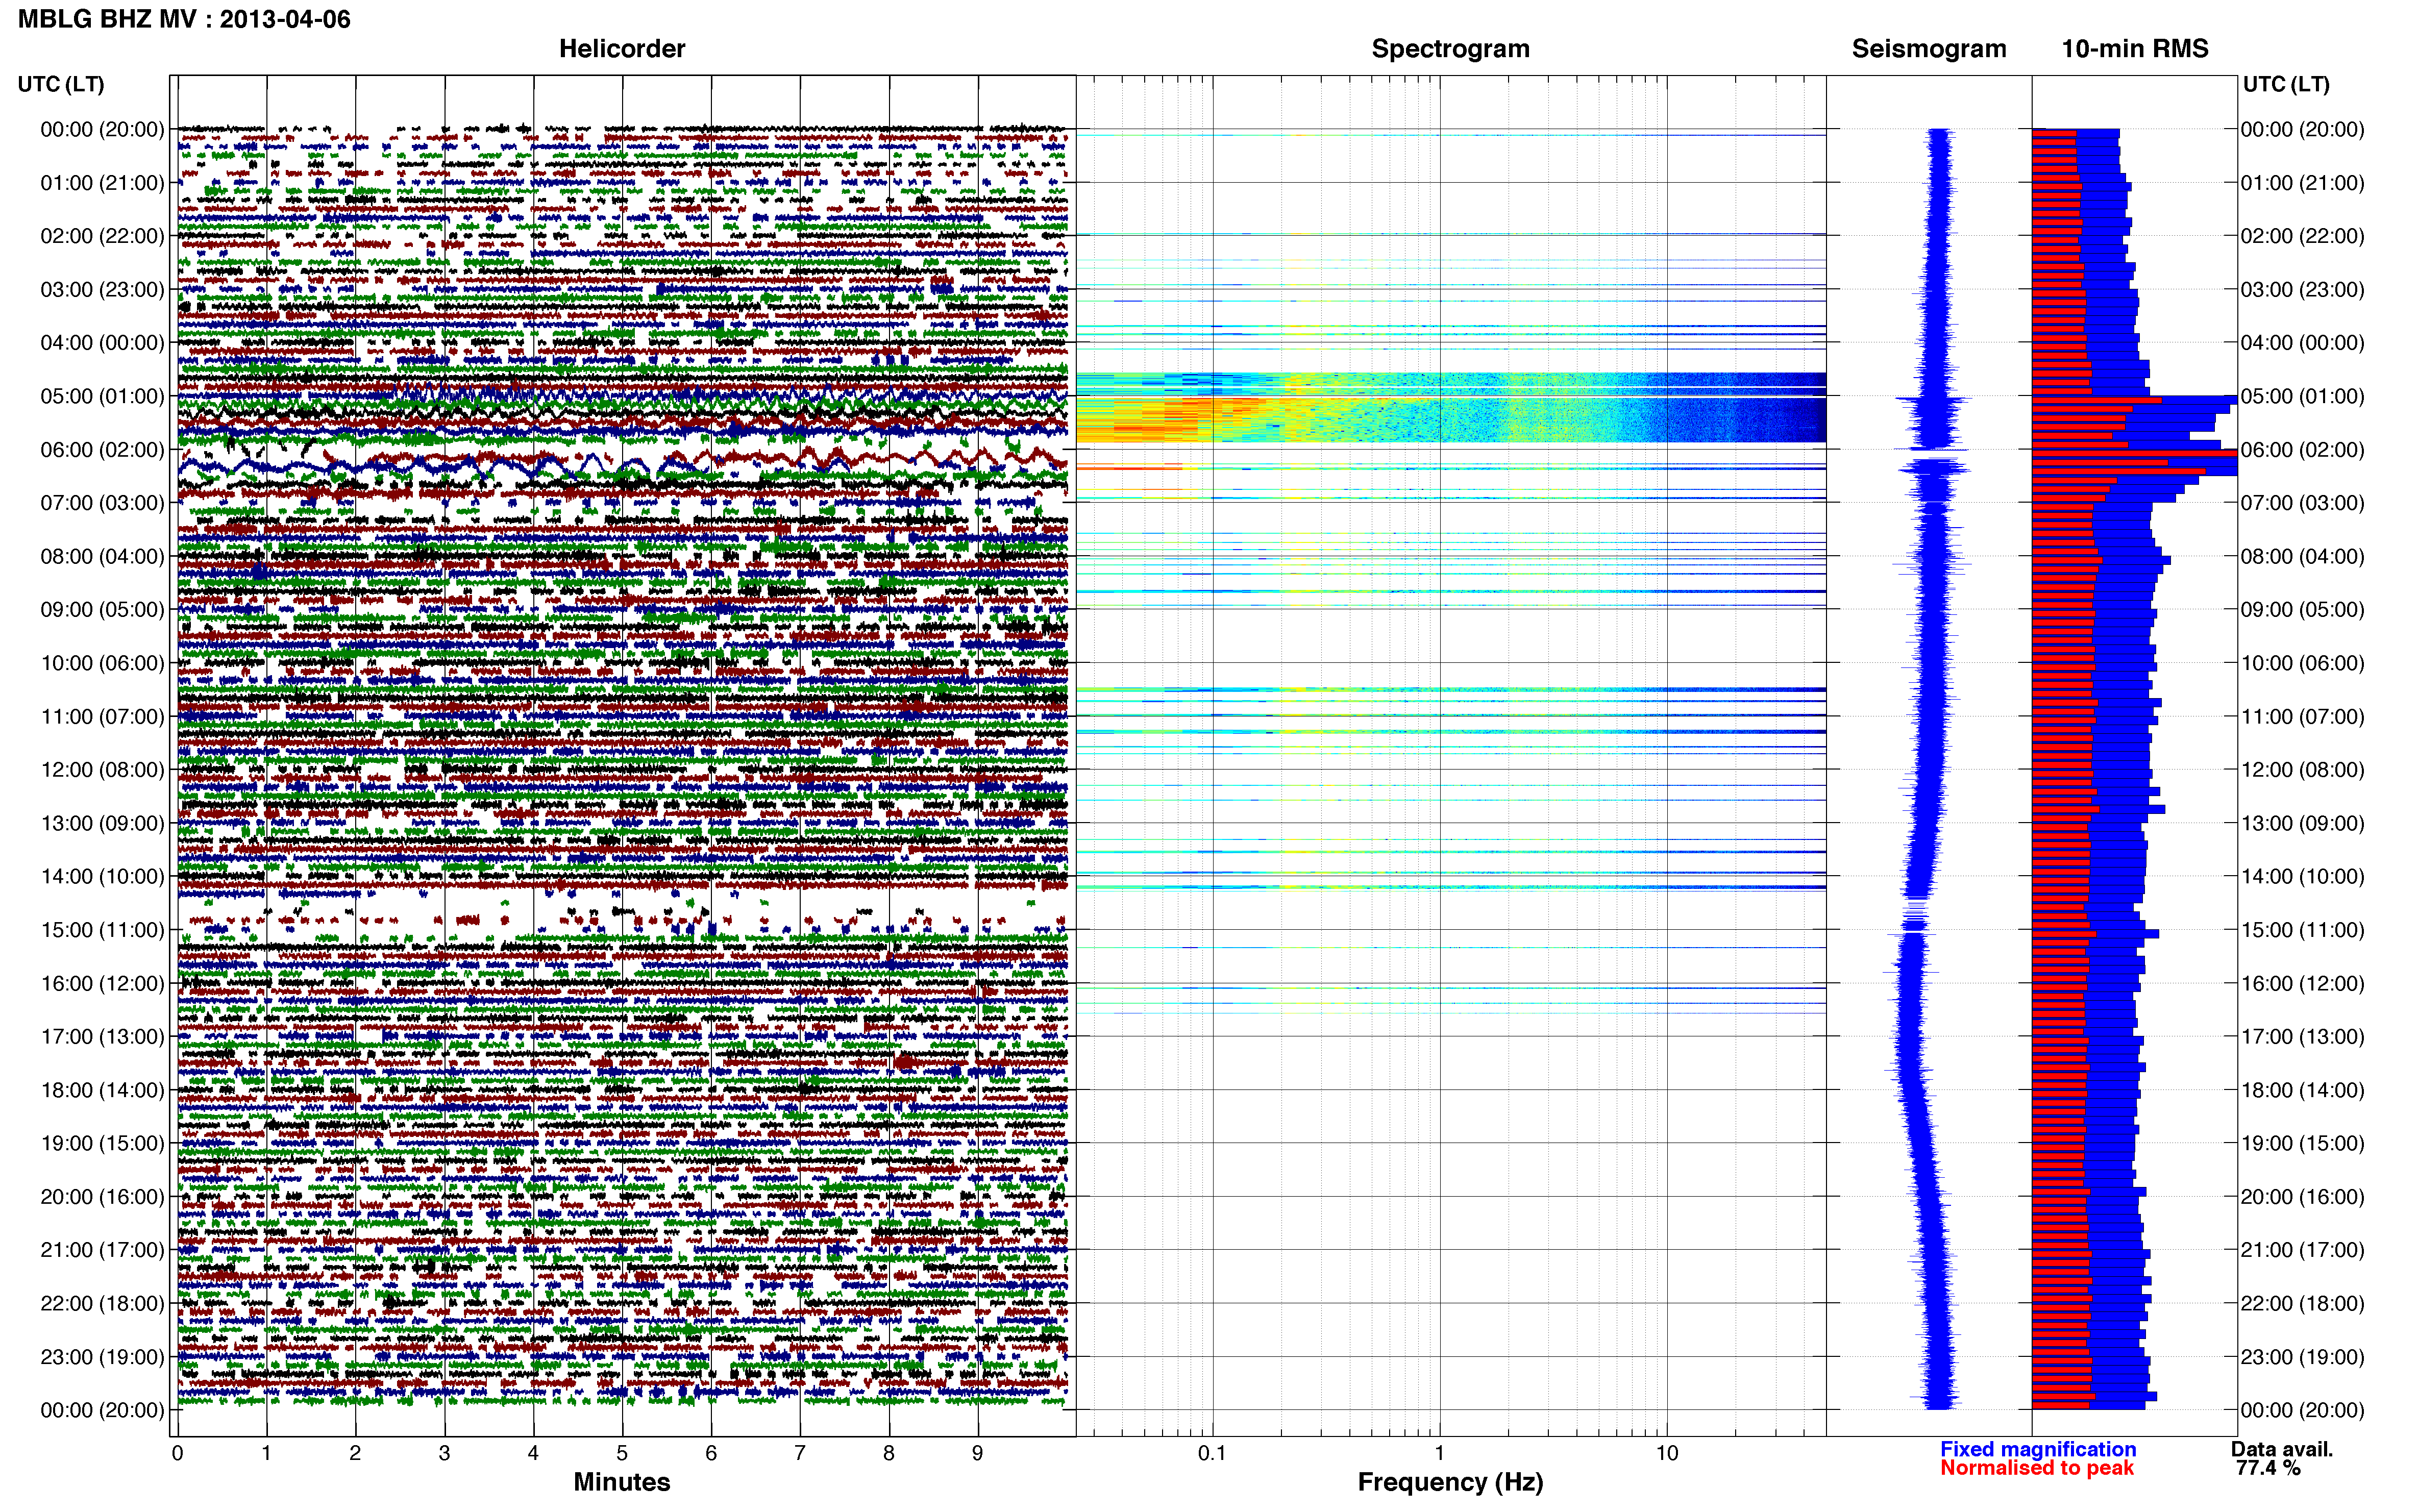Select the Spectrogram panel heading
Image resolution: width=2419 pixels, height=1512 pixels.
click(1450, 48)
